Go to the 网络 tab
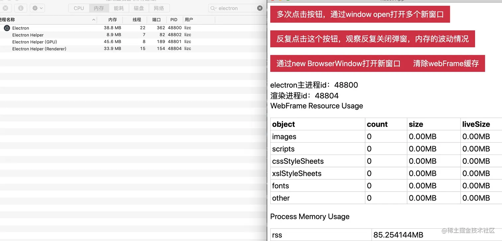Viewport: 502px width, 241px height. pyautogui.click(x=159, y=8)
